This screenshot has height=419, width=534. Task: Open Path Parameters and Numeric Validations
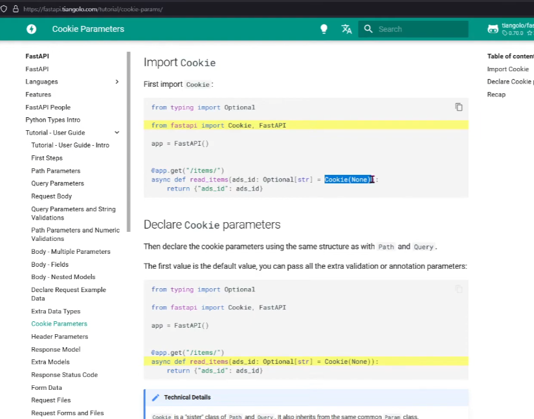pyautogui.click(x=76, y=234)
